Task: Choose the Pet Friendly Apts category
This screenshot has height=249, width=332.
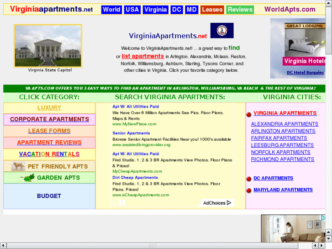Action: pos(58,167)
